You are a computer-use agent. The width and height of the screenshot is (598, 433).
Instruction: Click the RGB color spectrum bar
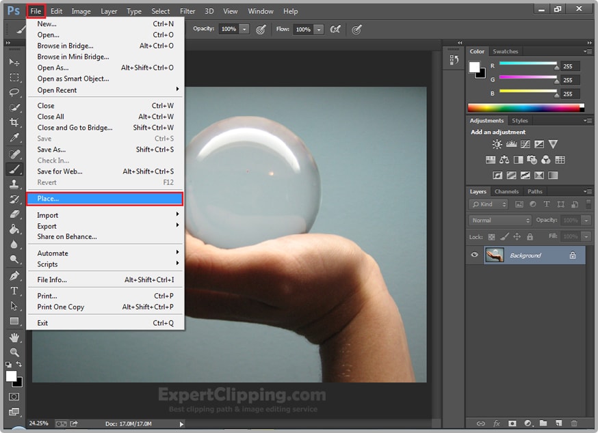[524, 107]
